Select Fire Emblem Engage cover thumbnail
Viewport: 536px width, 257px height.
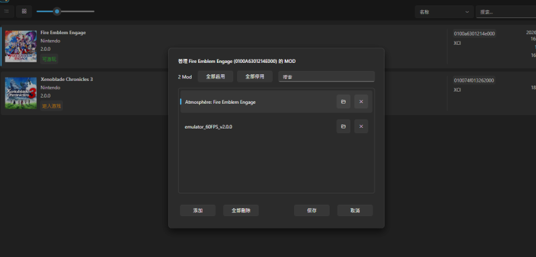[x=21, y=46]
